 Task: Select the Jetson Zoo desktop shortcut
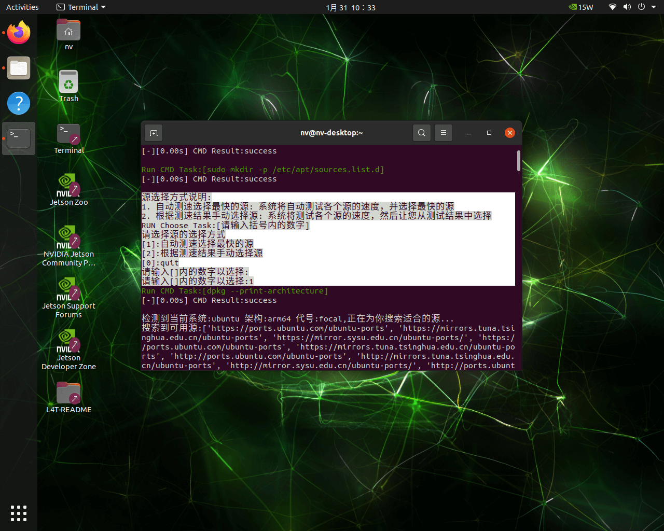pyautogui.click(x=68, y=188)
